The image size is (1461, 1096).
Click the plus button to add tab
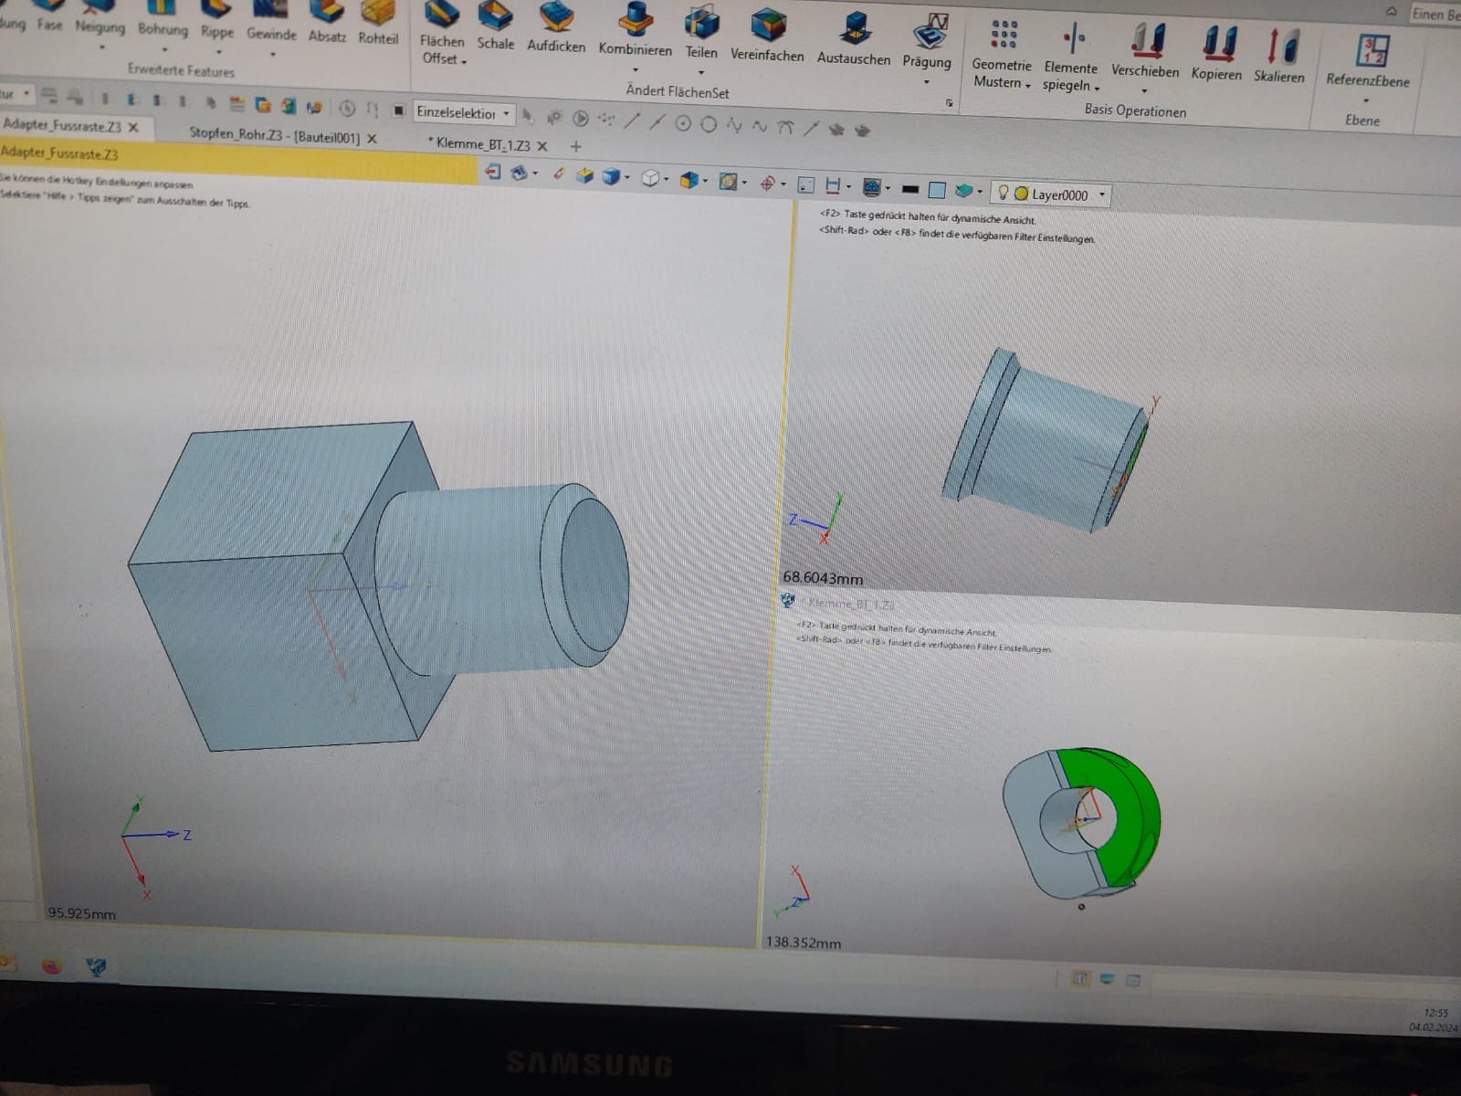pos(575,146)
